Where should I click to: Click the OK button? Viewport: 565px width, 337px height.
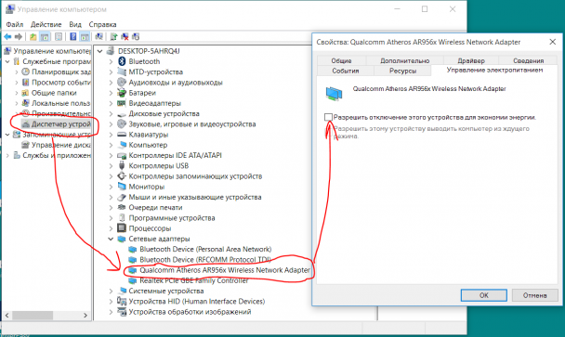click(483, 295)
